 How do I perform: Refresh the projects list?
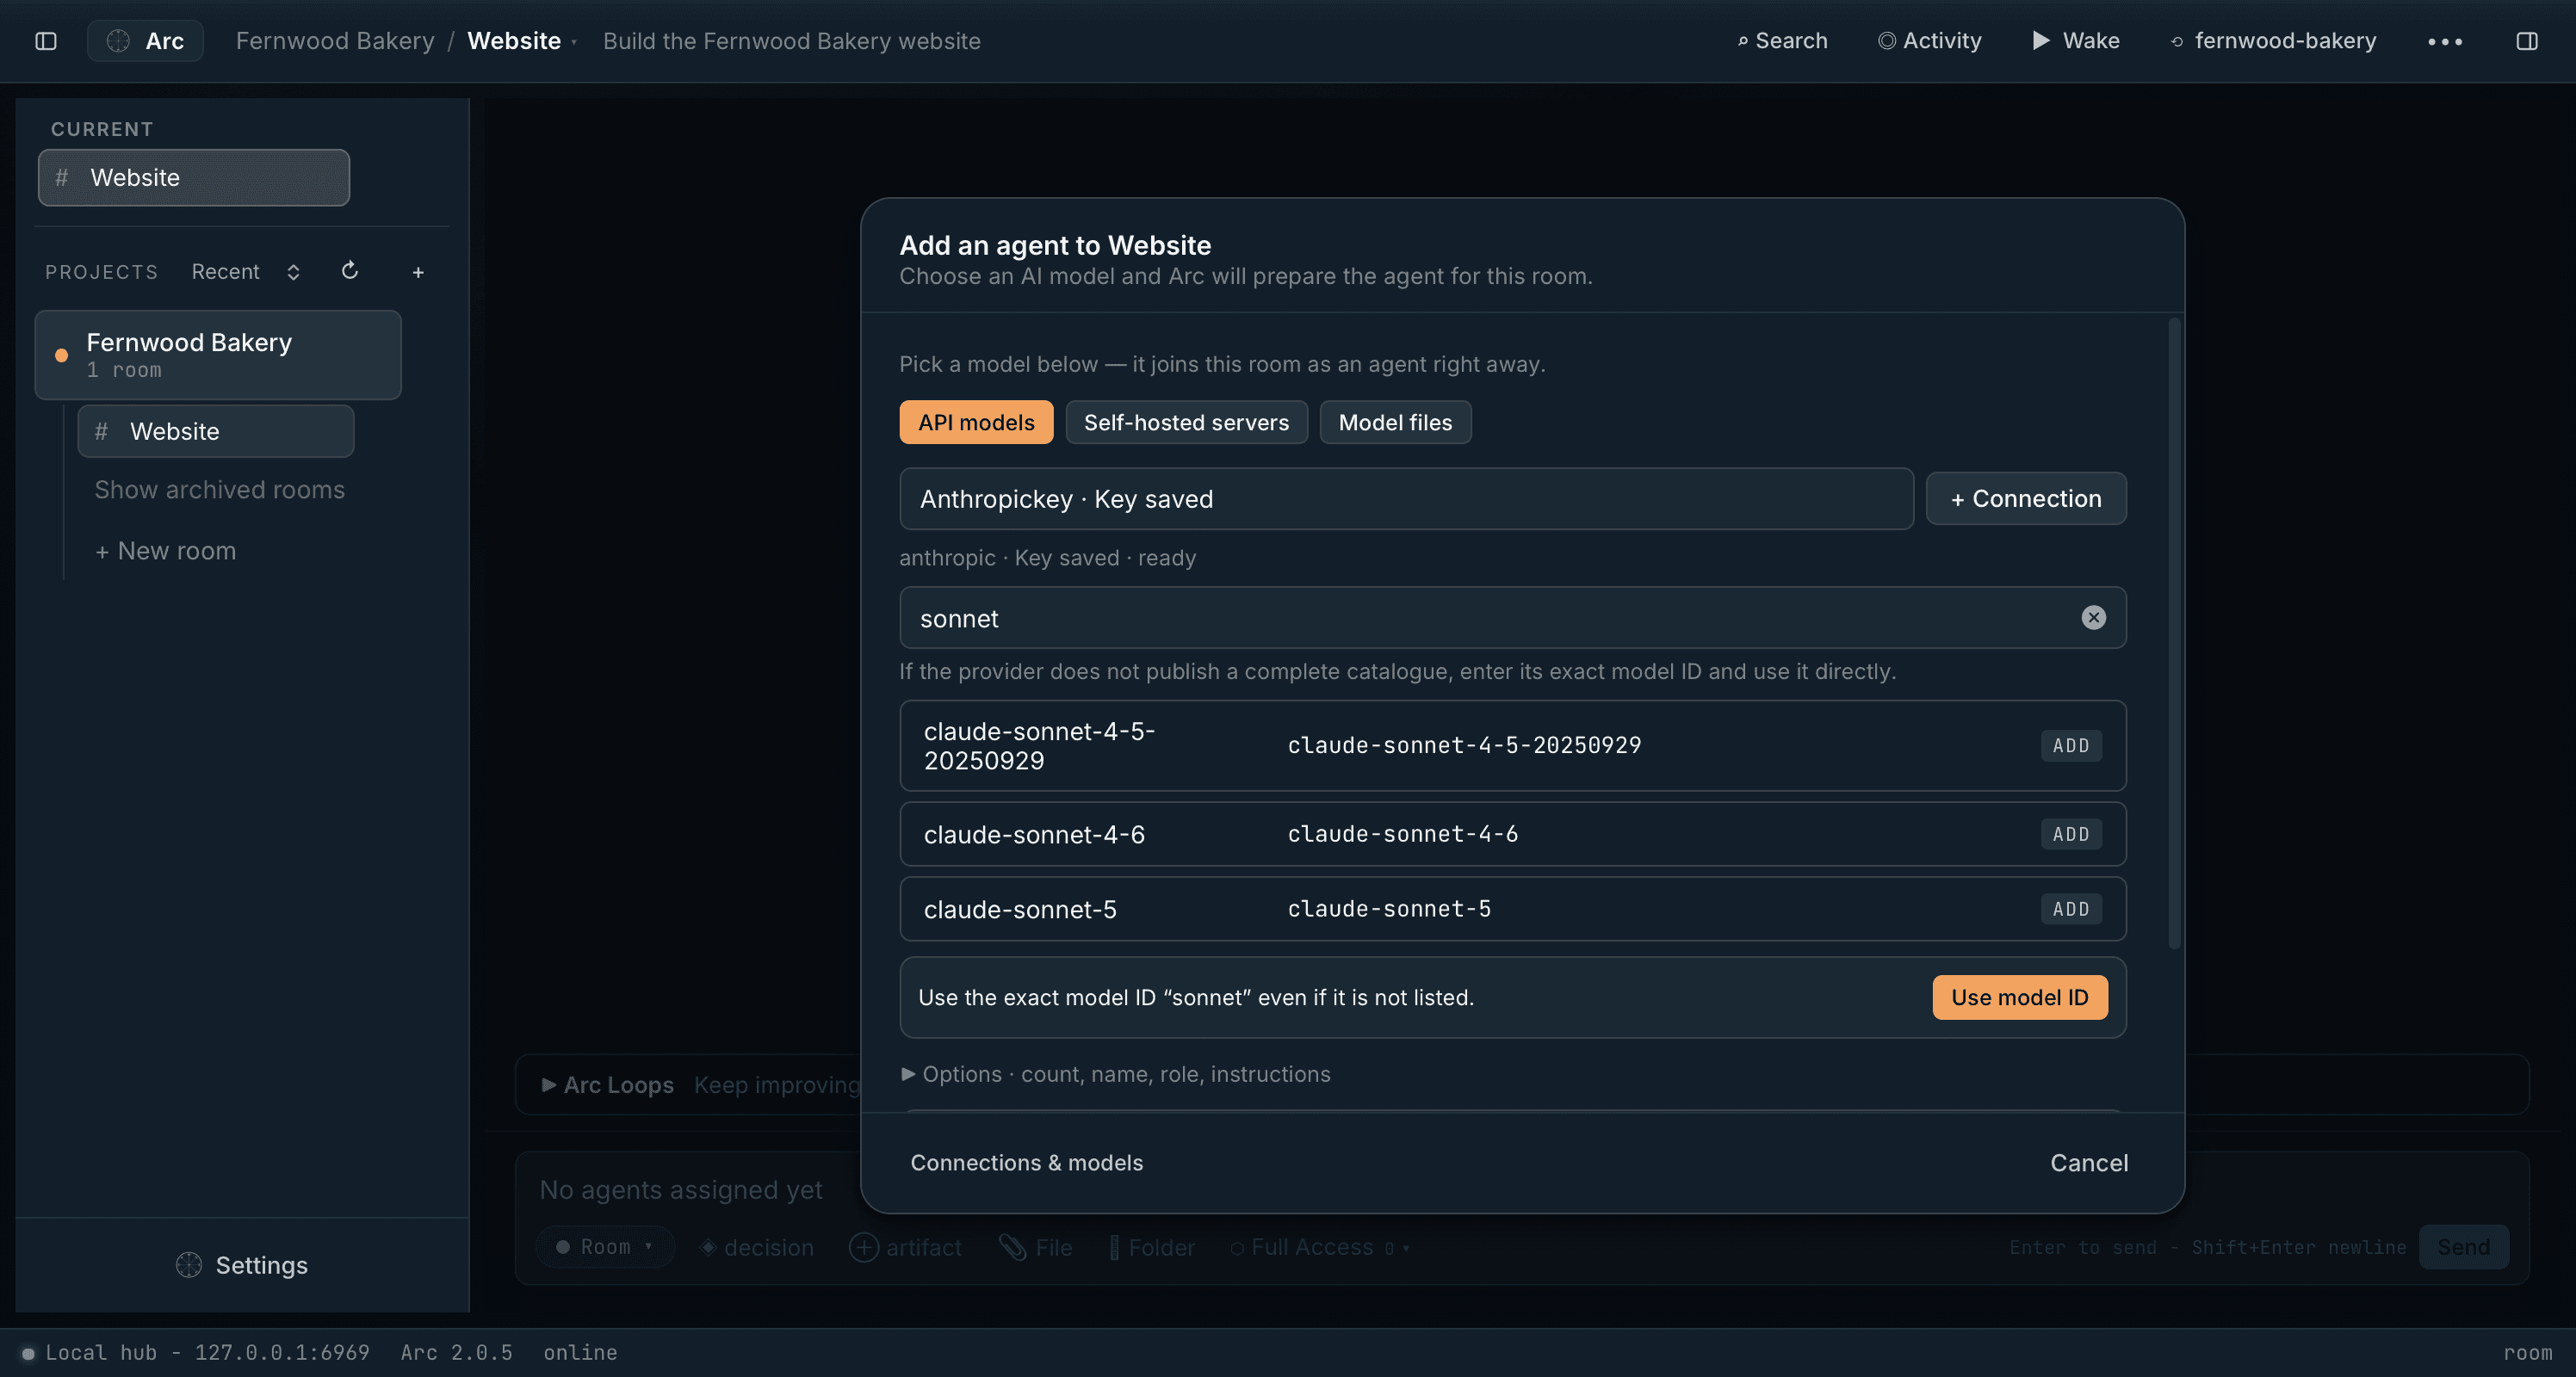(x=350, y=271)
